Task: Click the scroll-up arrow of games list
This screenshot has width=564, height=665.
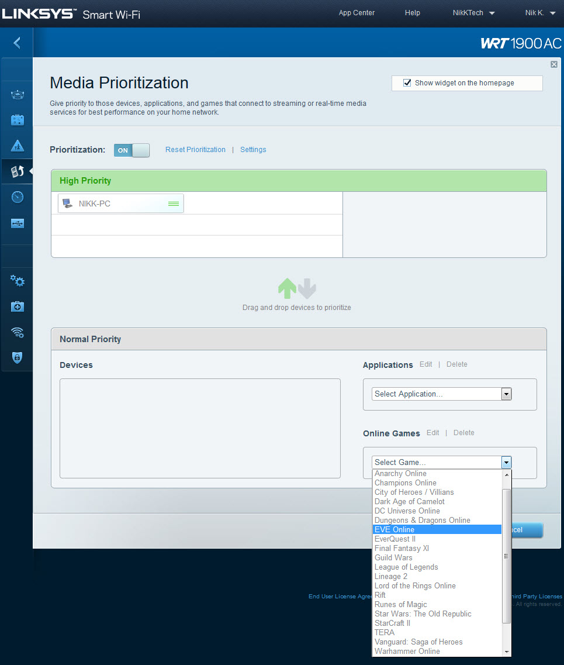Action: [506, 474]
